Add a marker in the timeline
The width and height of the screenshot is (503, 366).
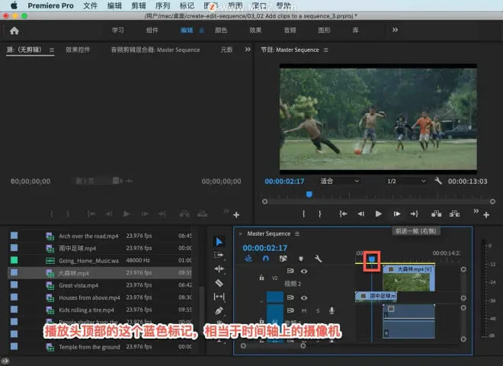point(301,258)
